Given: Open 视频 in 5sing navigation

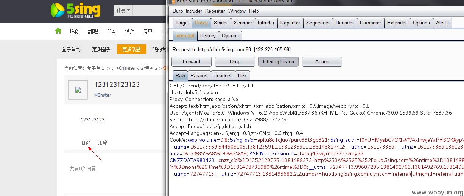Looking at the screenshot, I should tap(129, 31).
